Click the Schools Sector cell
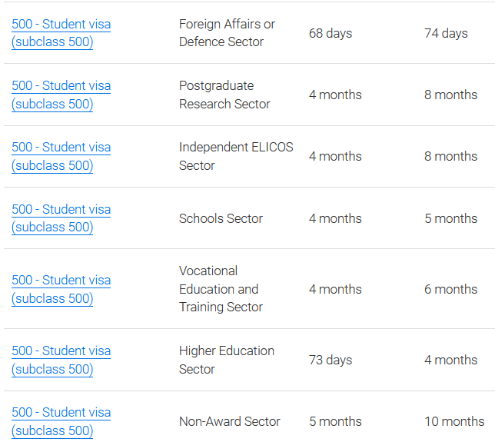Screen dimensions: 495x442 [x=221, y=218]
